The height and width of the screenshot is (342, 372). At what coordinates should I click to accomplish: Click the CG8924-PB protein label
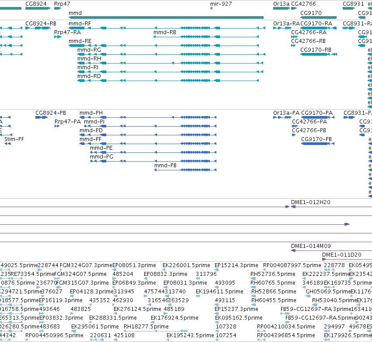(51, 113)
